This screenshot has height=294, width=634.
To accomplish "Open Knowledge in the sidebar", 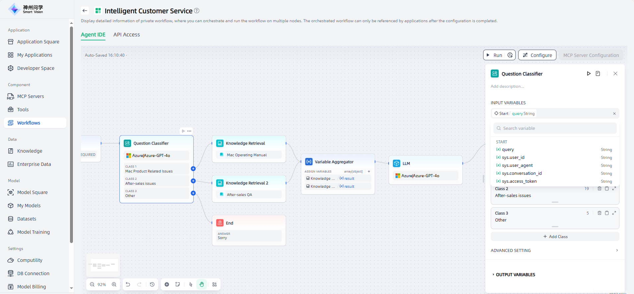I will [x=30, y=151].
